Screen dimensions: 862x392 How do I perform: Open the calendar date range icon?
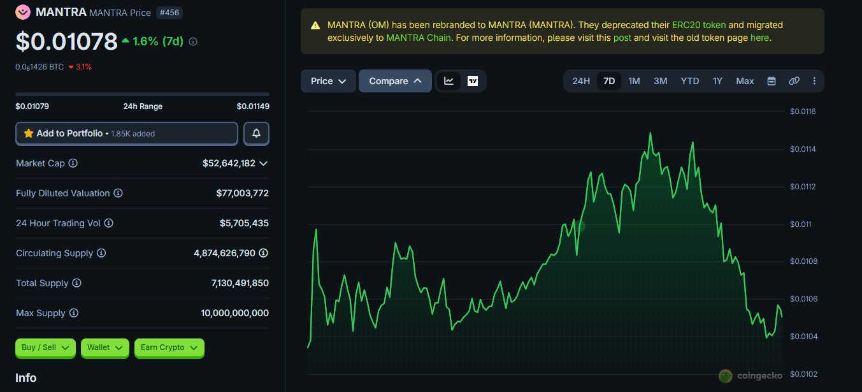[x=772, y=81]
